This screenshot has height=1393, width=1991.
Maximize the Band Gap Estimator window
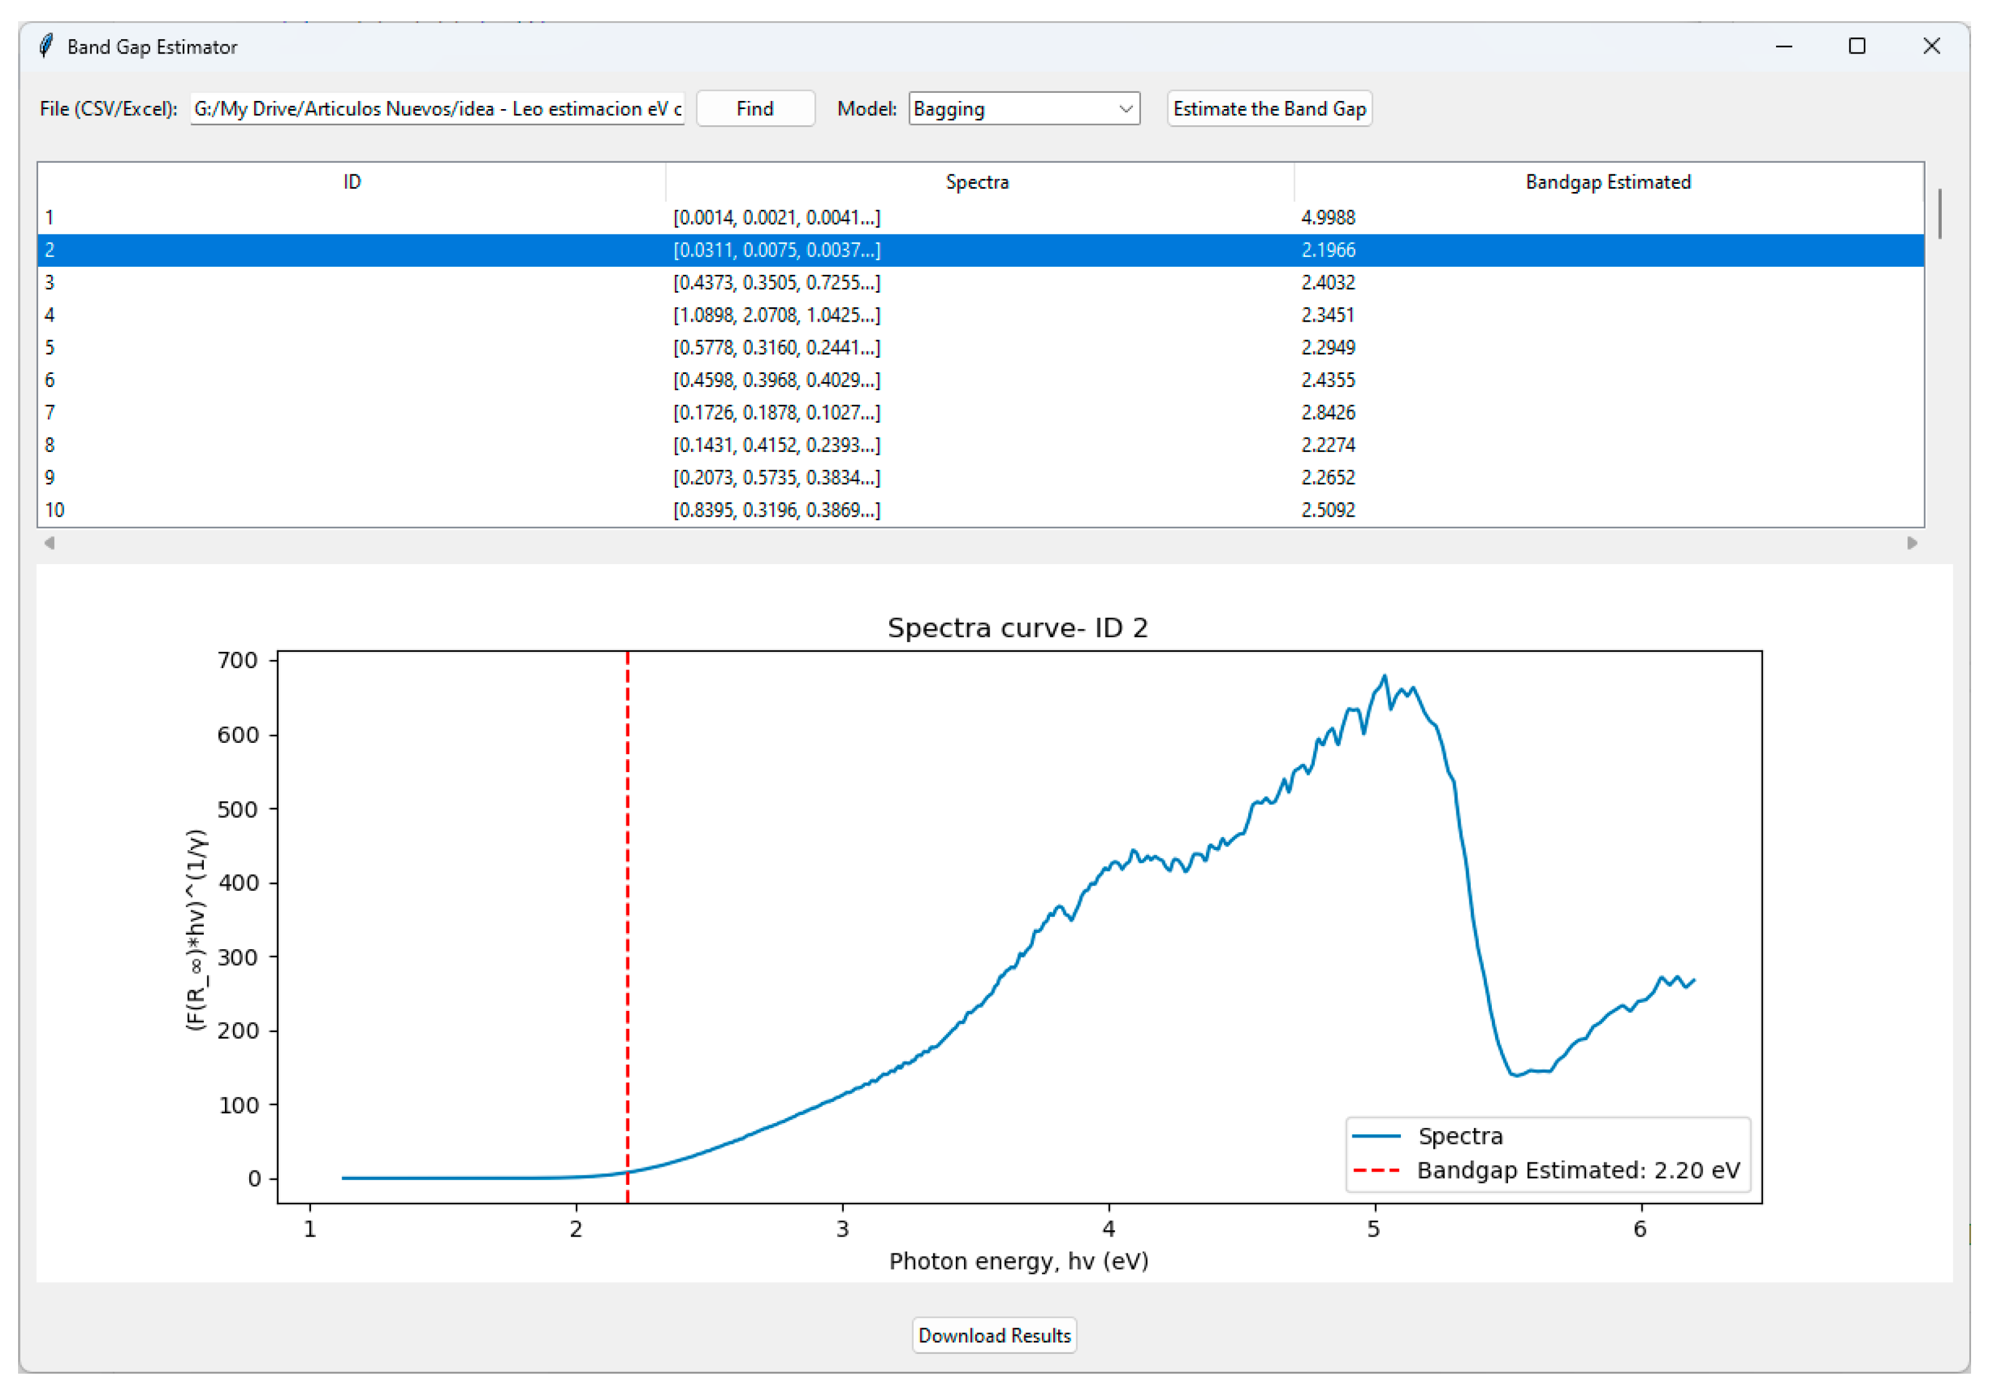tap(1856, 46)
